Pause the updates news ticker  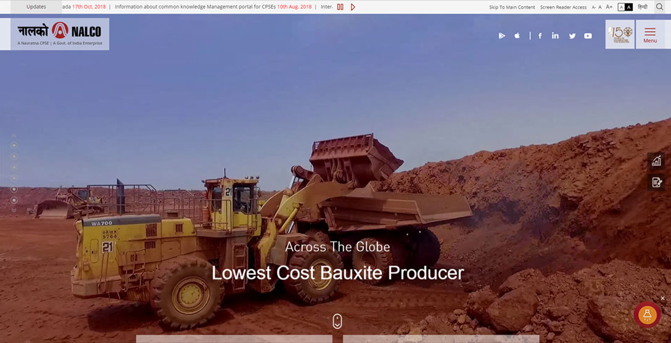tap(340, 7)
